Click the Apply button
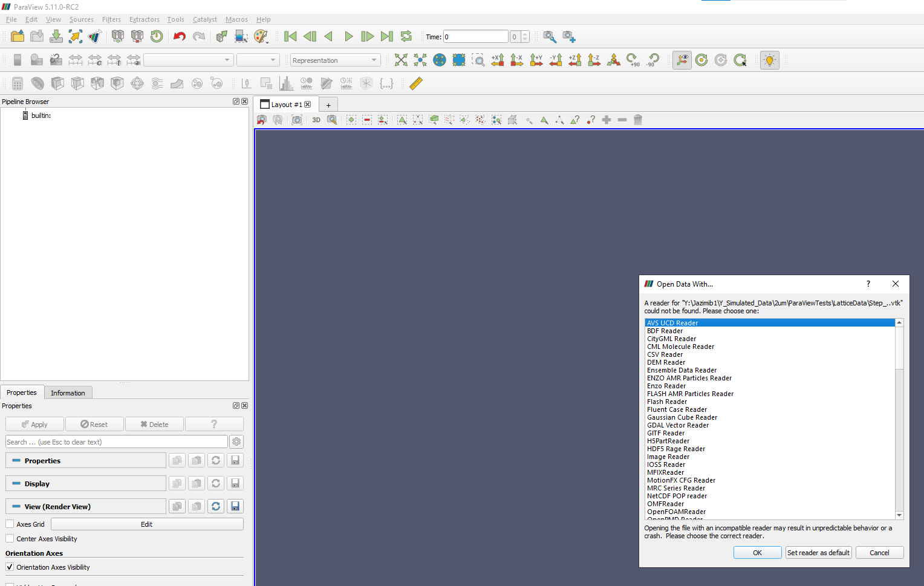 pyautogui.click(x=34, y=425)
